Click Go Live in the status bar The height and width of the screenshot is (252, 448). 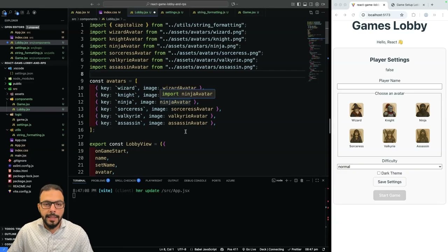(248, 249)
